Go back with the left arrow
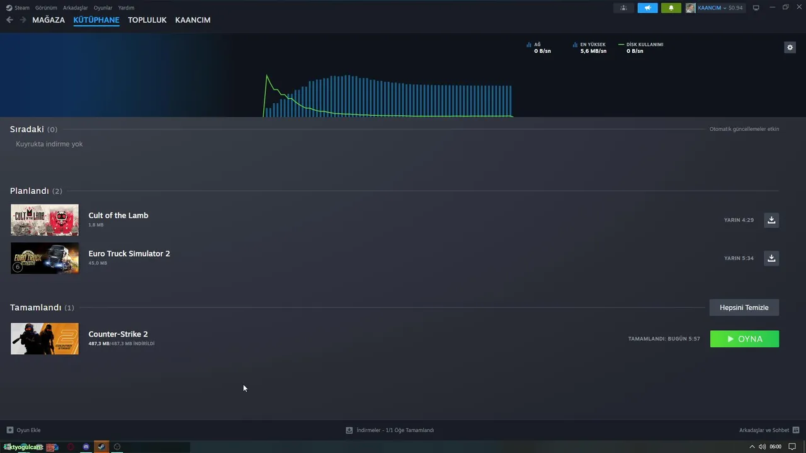The width and height of the screenshot is (806, 453). point(9,20)
